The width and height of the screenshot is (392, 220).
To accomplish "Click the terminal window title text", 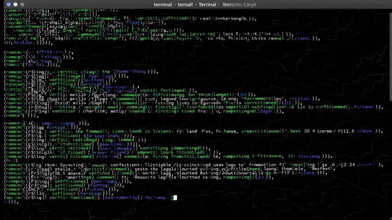I will (205, 4).
